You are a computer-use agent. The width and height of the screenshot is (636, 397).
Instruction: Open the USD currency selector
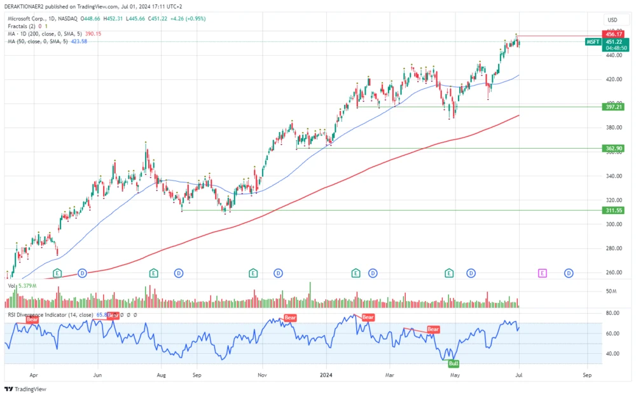(x=612, y=20)
